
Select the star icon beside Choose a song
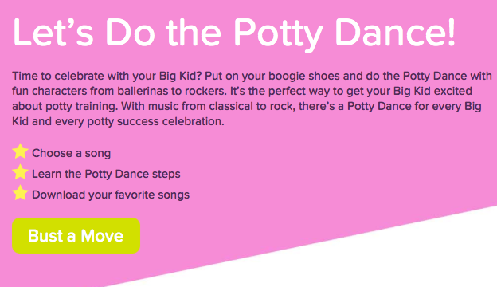coord(20,151)
